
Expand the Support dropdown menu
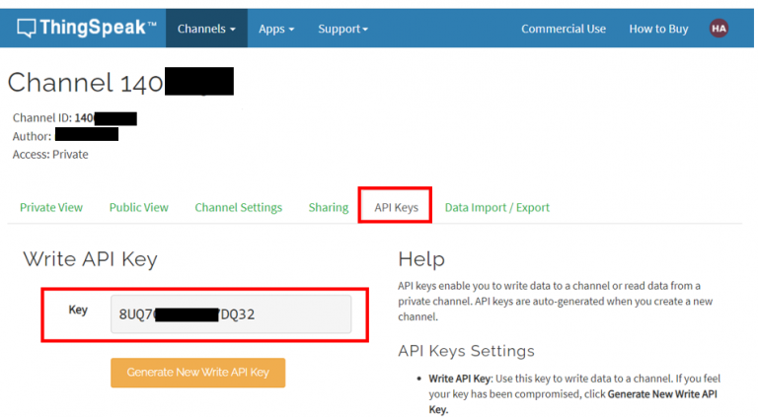click(x=342, y=29)
